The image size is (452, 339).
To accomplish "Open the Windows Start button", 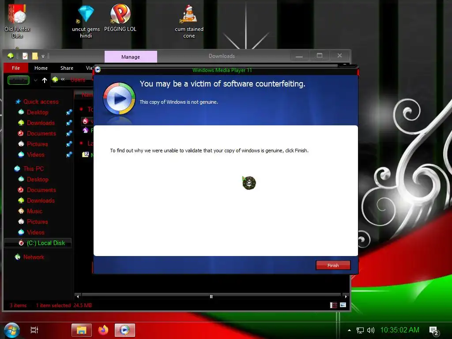I will point(12,330).
